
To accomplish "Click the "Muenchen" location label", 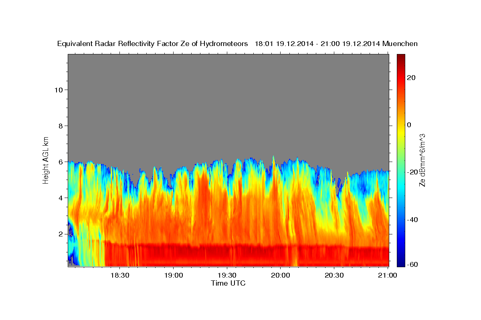I will tap(400, 44).
